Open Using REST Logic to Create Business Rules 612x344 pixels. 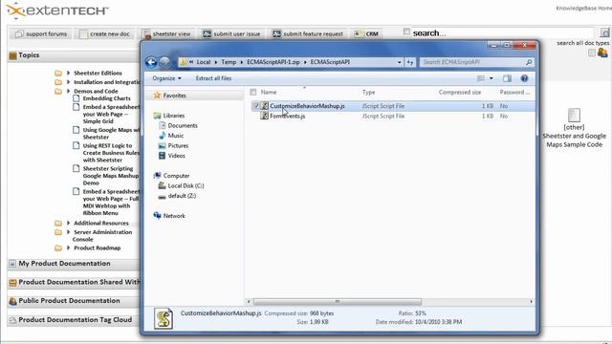coord(111,153)
